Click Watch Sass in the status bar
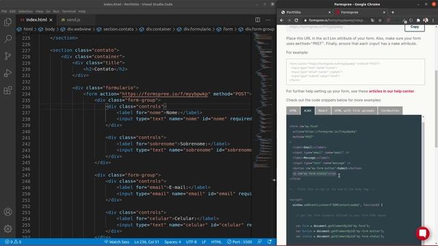438x246 pixels. pyautogui.click(x=116, y=242)
